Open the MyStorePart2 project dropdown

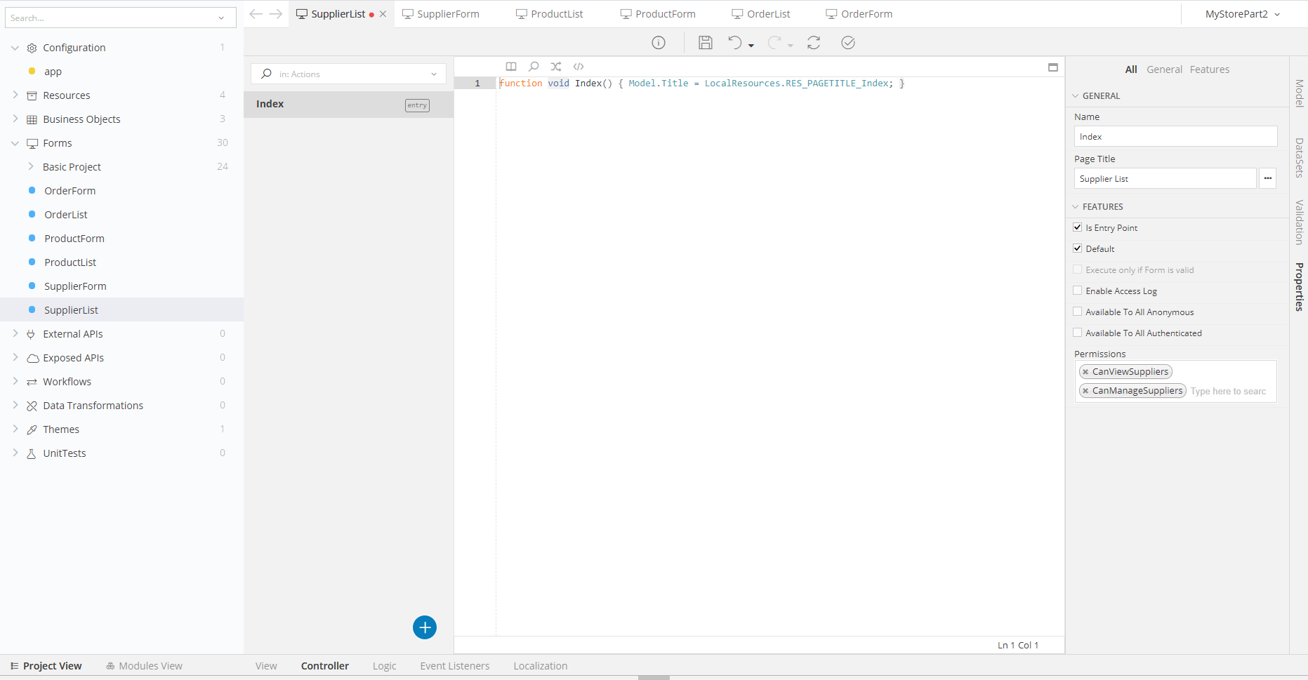[1242, 14]
